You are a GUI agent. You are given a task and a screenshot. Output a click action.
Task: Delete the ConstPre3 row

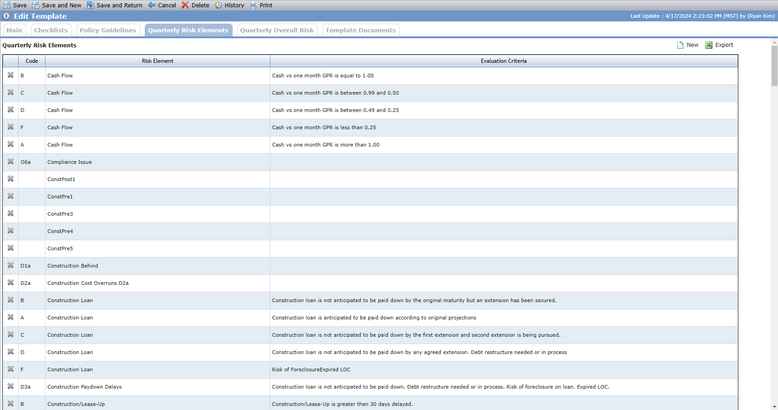(x=10, y=213)
